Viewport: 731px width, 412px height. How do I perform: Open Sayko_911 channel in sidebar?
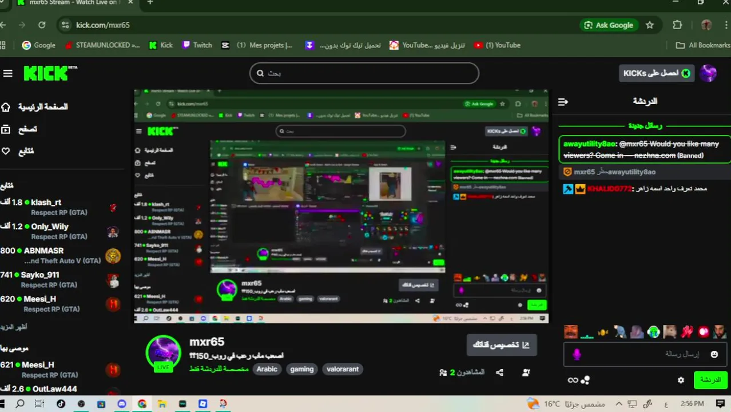(x=59, y=279)
